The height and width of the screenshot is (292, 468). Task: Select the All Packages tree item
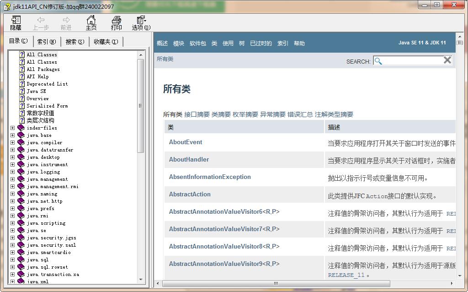tap(43, 69)
